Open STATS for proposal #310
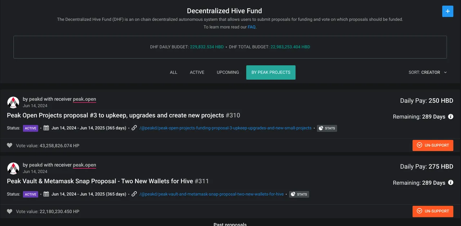Image resolution: width=461 pixels, height=226 pixels. (327, 128)
